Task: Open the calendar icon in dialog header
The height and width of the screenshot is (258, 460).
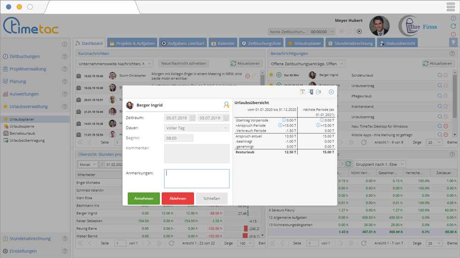Action: (302, 92)
